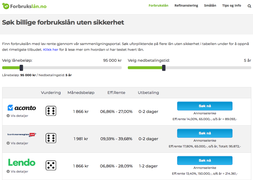Open the Tips og Info menu
The height and width of the screenshot is (180, 253).
click(x=232, y=5)
